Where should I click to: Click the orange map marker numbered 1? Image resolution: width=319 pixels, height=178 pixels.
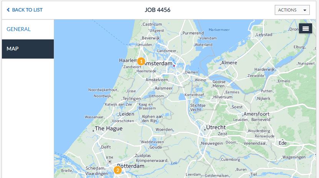click(x=141, y=61)
